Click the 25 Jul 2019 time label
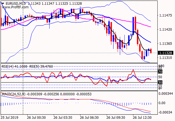This screenshot has height=121, width=175. 9,118
